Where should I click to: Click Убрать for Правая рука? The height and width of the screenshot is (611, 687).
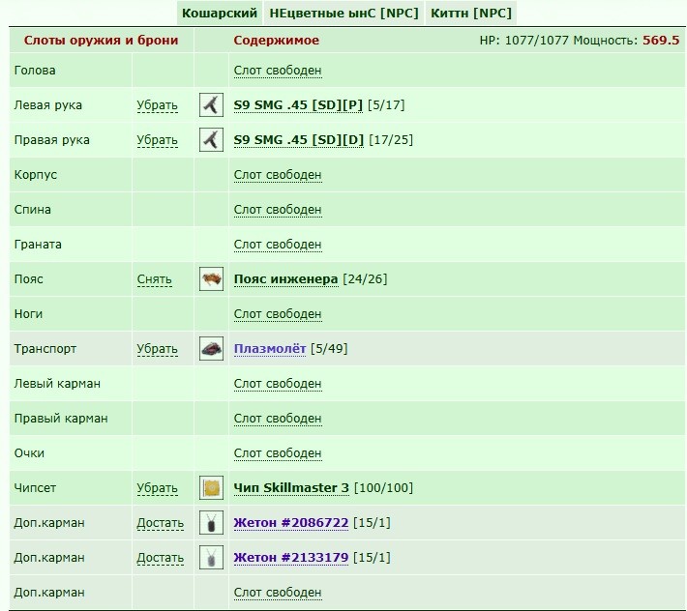click(157, 140)
